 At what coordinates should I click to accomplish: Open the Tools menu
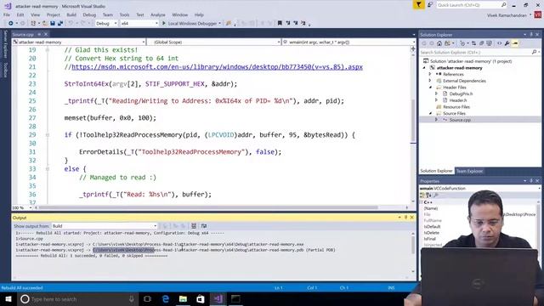[124, 15]
